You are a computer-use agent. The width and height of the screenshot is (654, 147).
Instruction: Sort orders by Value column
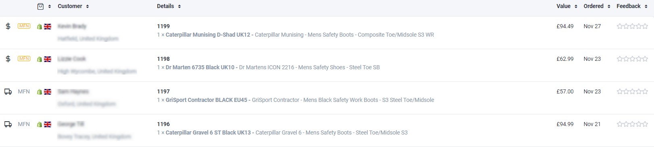click(567, 6)
